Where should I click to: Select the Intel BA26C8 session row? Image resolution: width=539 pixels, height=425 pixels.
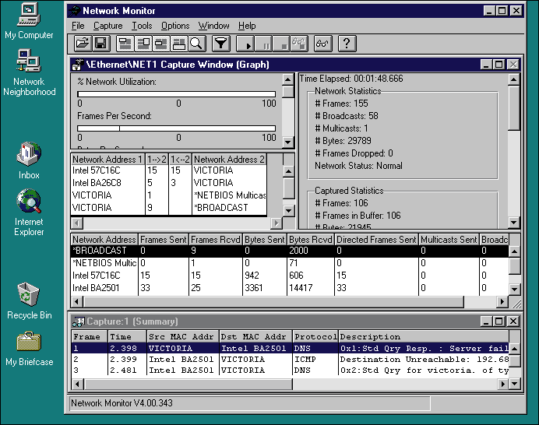click(x=168, y=183)
